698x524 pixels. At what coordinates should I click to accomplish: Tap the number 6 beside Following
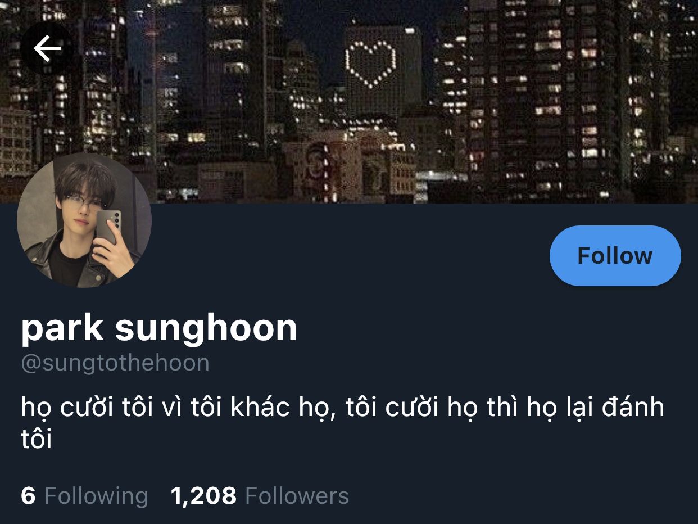pos(28,496)
